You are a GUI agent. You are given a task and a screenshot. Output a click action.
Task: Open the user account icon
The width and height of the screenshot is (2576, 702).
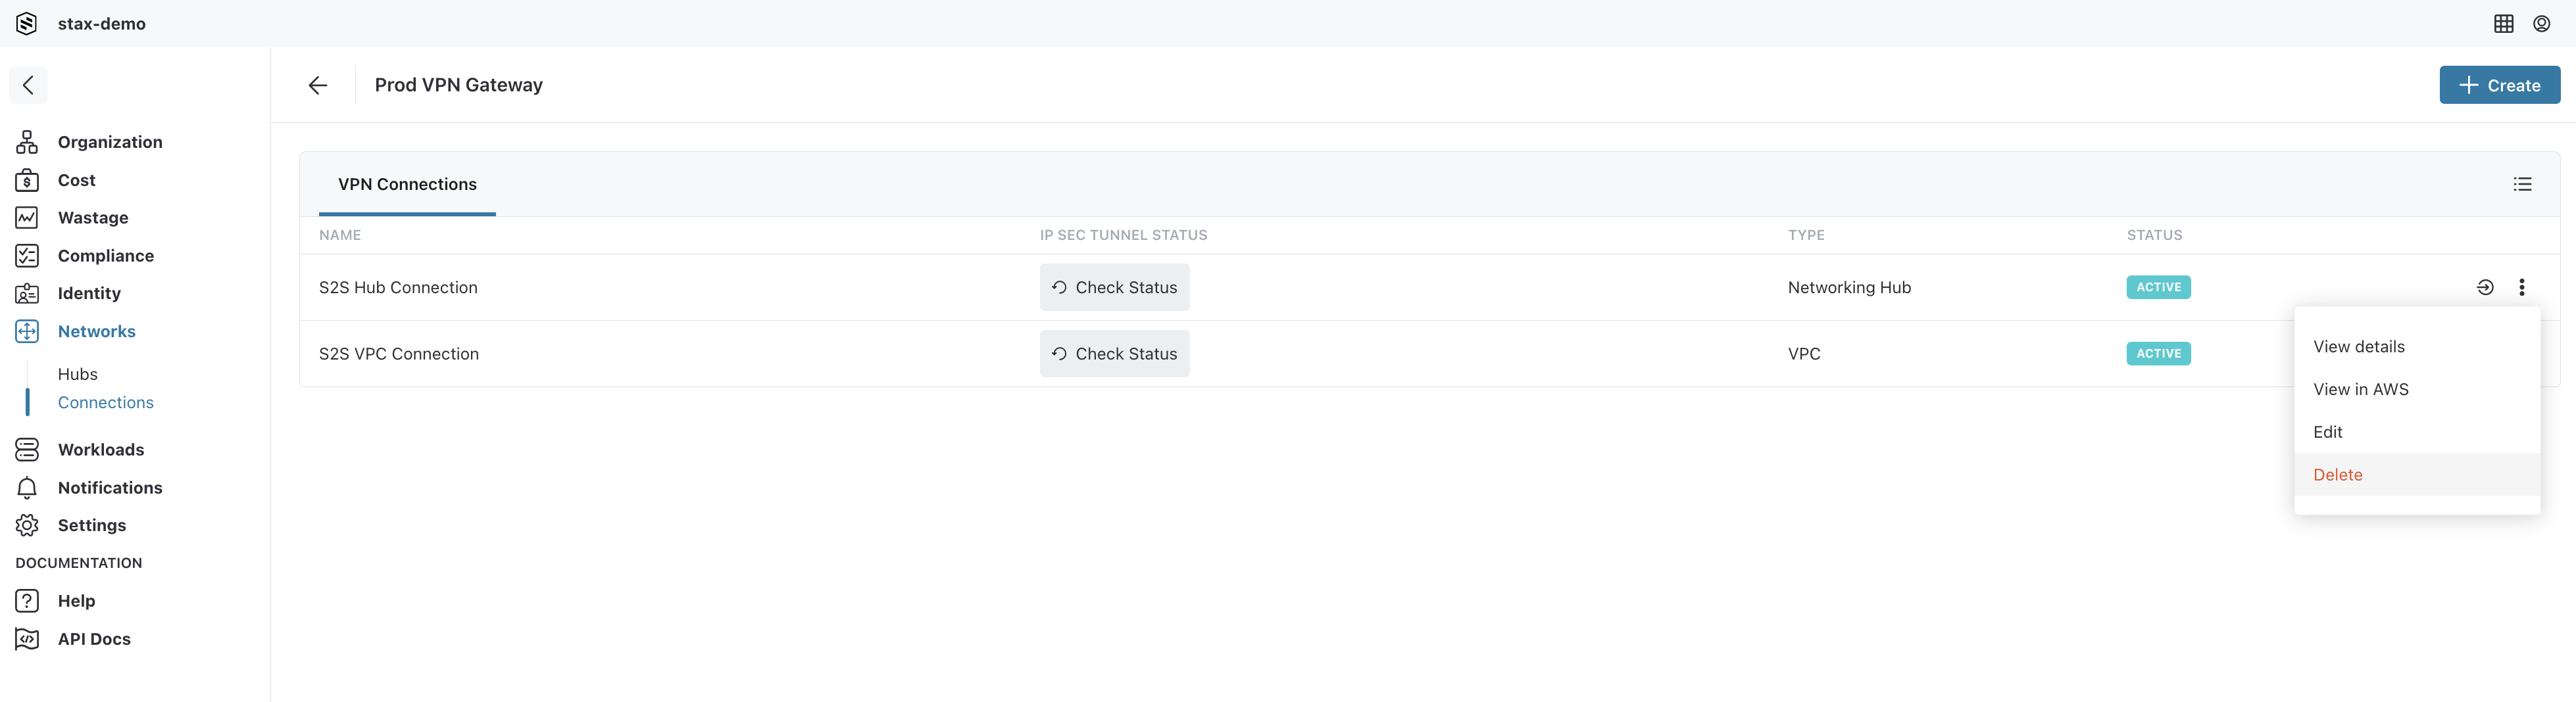click(x=2541, y=23)
